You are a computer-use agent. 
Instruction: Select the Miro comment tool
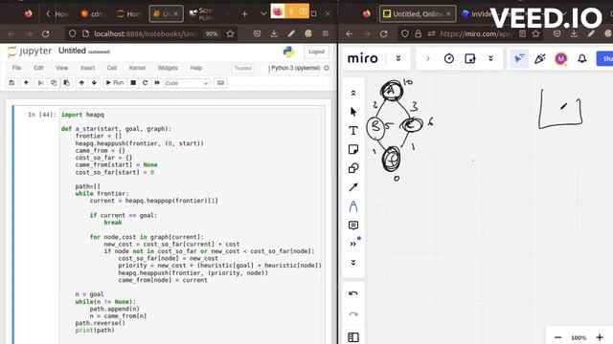(353, 226)
